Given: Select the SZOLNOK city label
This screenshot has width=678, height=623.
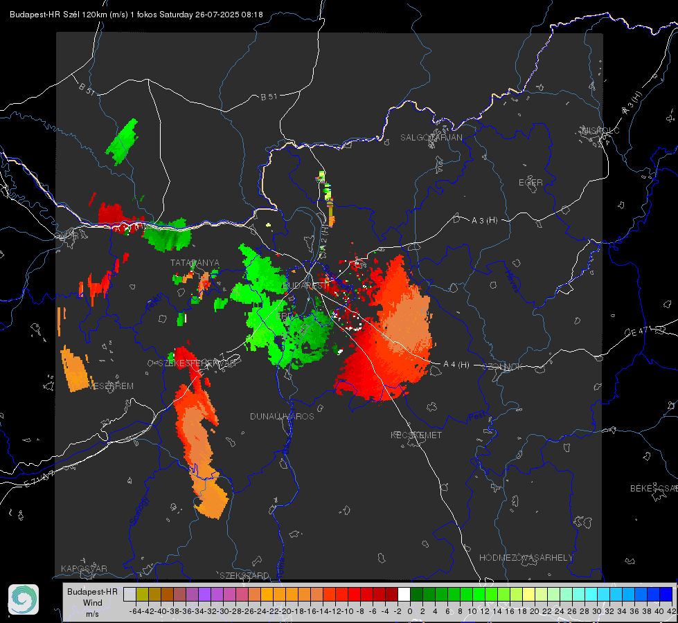Looking at the screenshot, I should point(503,367).
